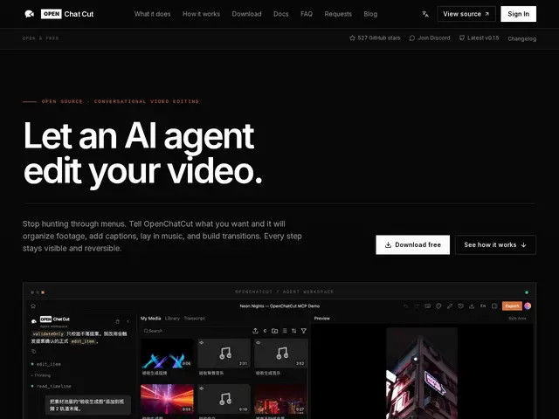Toggle the Safe Area option in Preview
Image resolution: width=559 pixels, height=419 pixels.
click(517, 318)
